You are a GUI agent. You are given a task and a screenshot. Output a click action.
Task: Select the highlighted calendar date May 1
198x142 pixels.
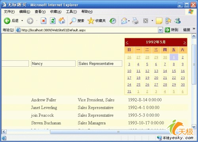coord(174,57)
